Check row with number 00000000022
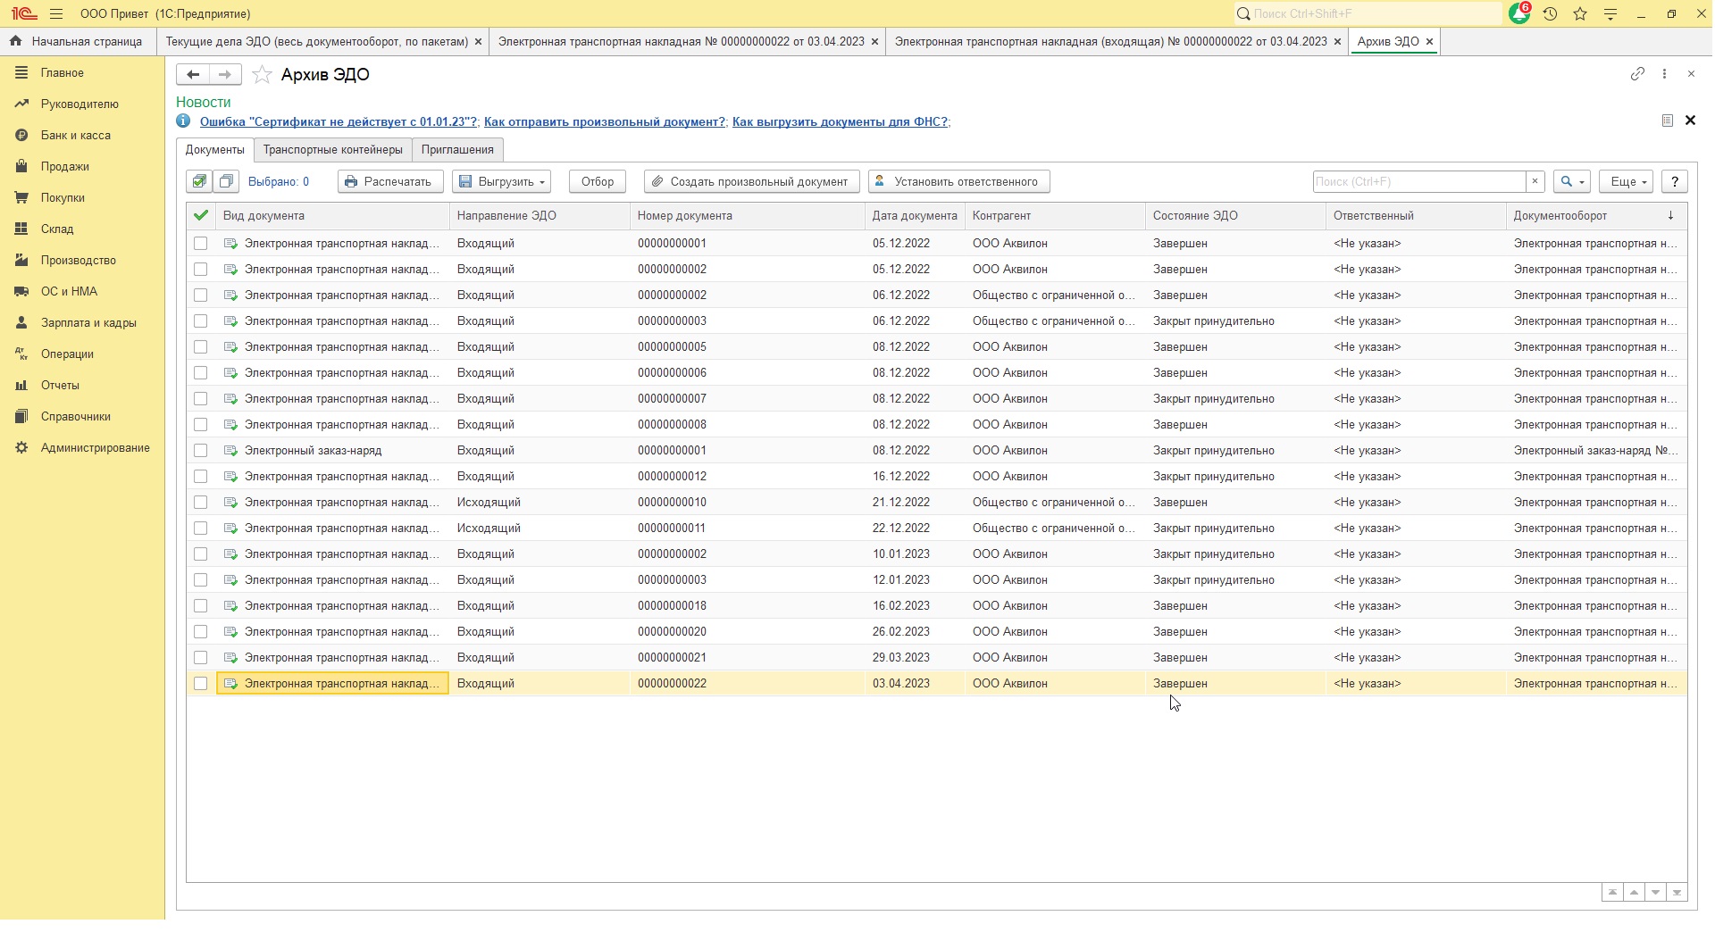The width and height of the screenshot is (1715, 949). click(200, 683)
